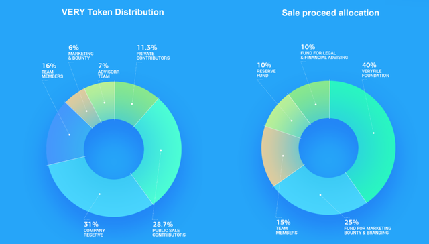Select the 25% Fund for Marketing label
Viewport: 429px width, 244px height.
pyautogui.click(x=368, y=227)
